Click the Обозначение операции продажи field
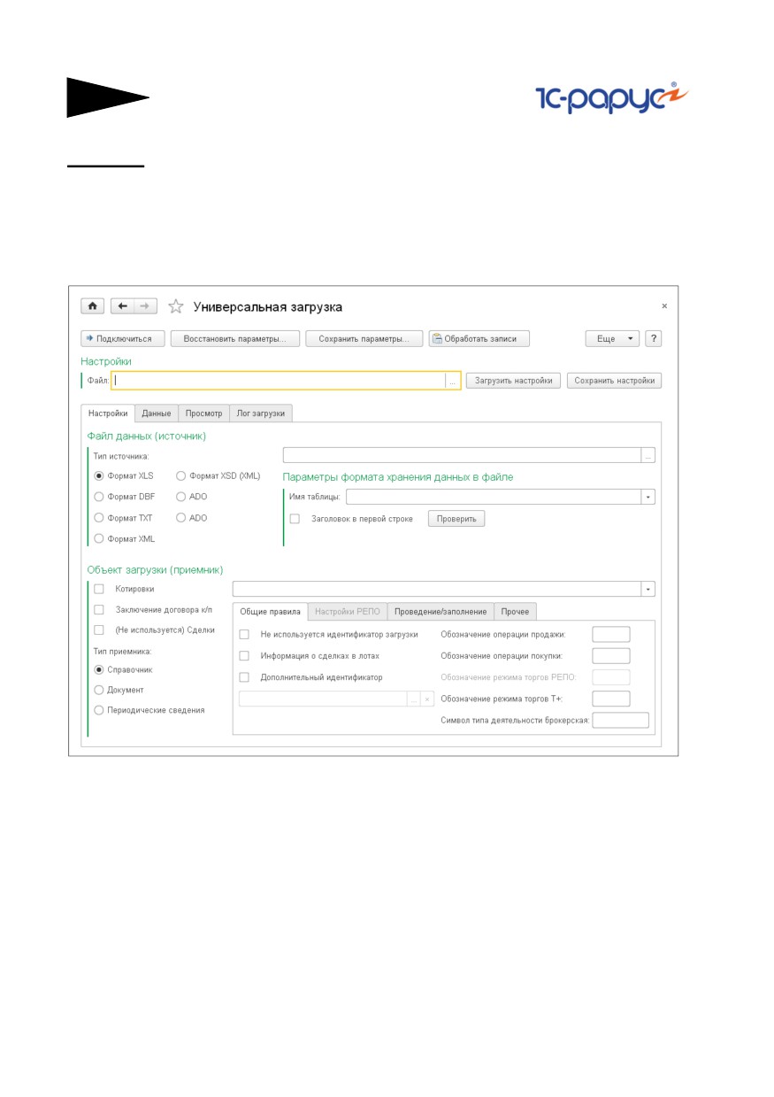Screen dimensions: 774x1097 tap(610, 634)
